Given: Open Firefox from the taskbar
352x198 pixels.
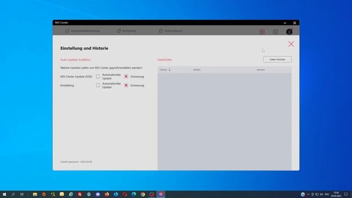Looking at the screenshot, I should click(x=107, y=194).
